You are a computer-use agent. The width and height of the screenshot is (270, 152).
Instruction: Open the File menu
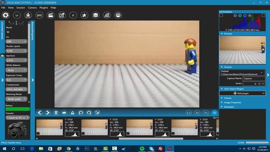point(3,8)
